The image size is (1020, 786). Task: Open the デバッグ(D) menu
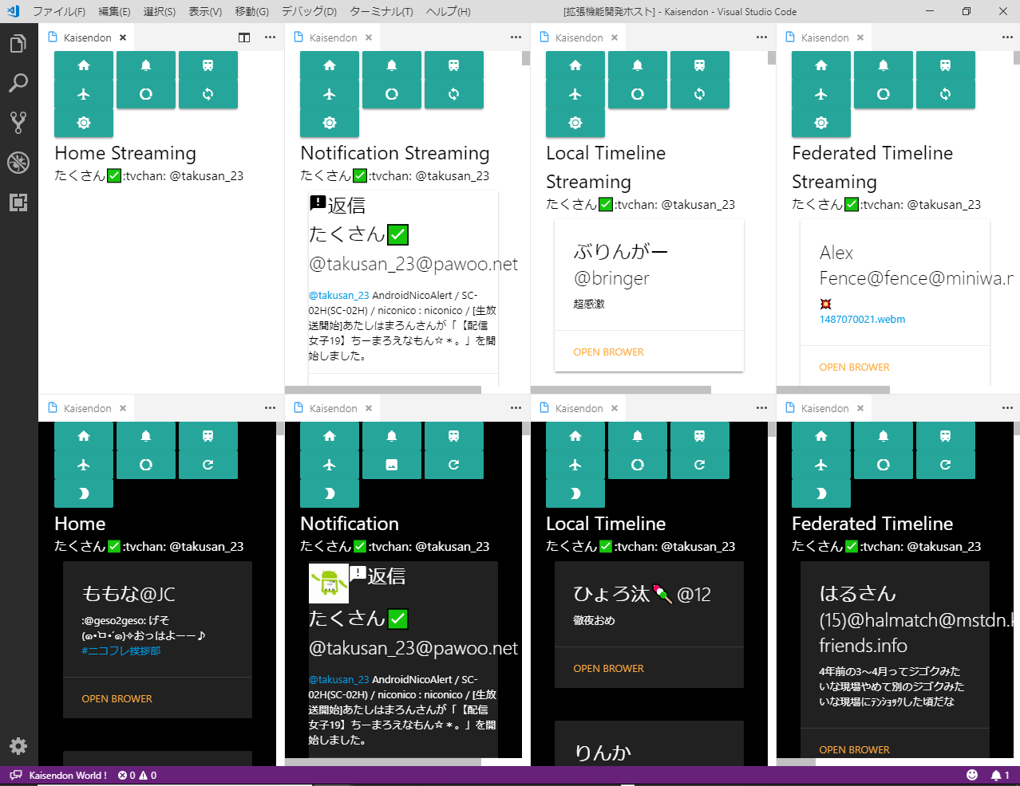click(x=309, y=11)
